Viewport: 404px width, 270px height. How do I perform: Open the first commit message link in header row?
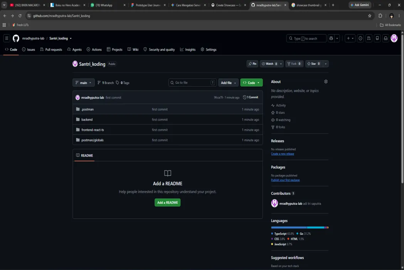click(113, 98)
